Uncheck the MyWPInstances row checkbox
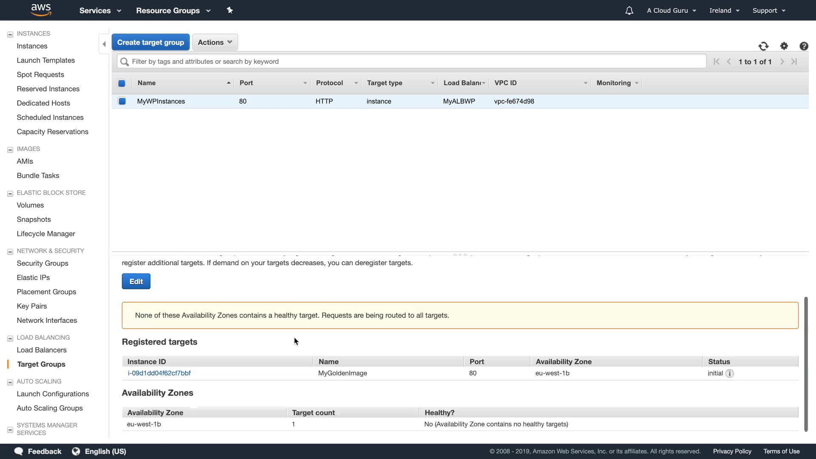This screenshot has height=459, width=816. pos(122,101)
